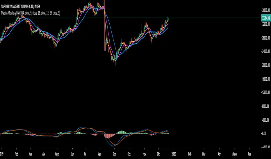The image size is (271, 159).
Task: Click the Jun label after 2020
Action: [249, 154]
